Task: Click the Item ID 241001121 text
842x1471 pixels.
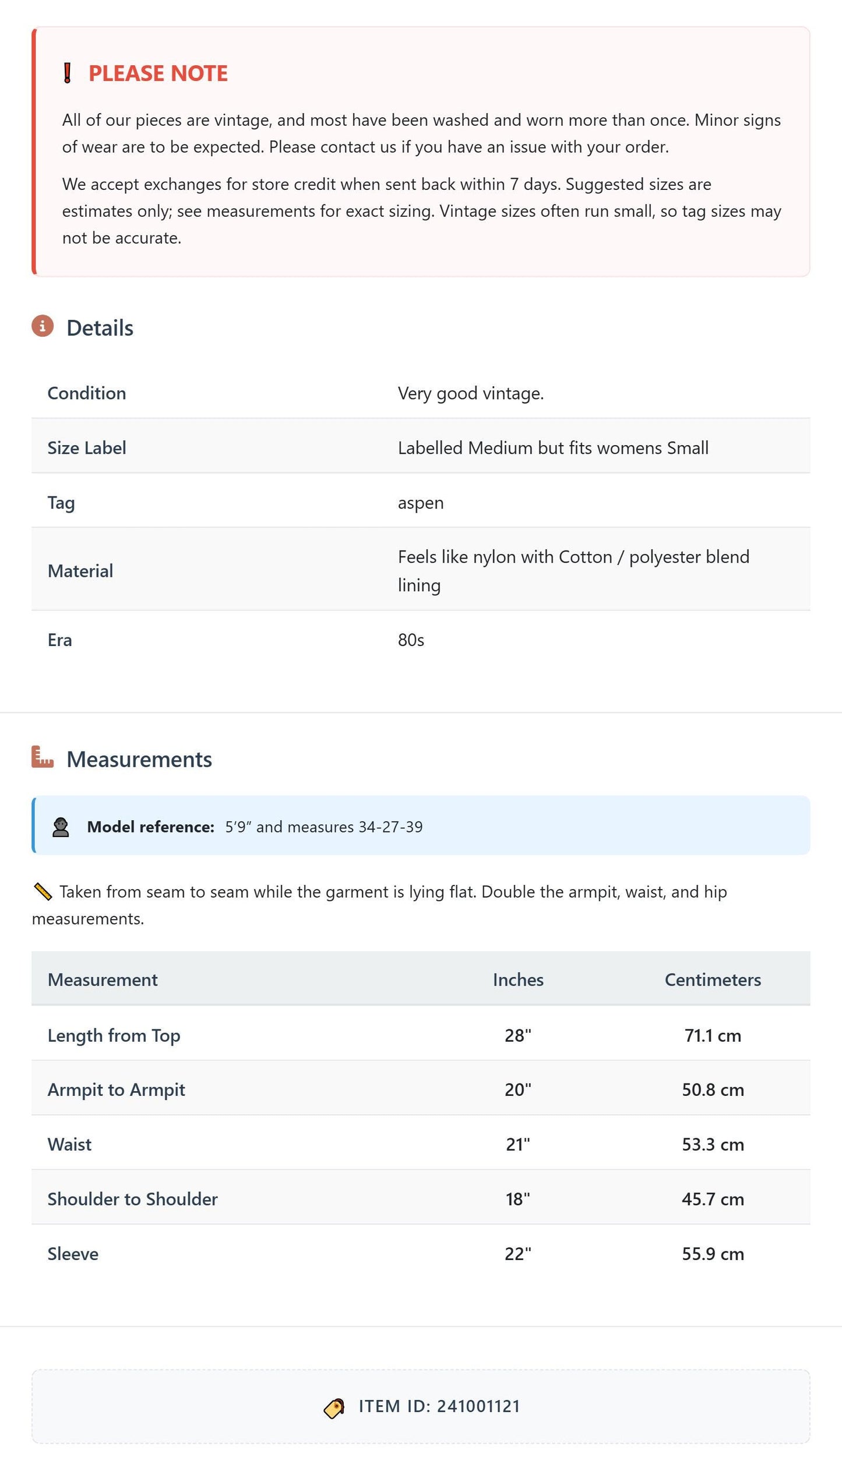Action: point(439,1406)
